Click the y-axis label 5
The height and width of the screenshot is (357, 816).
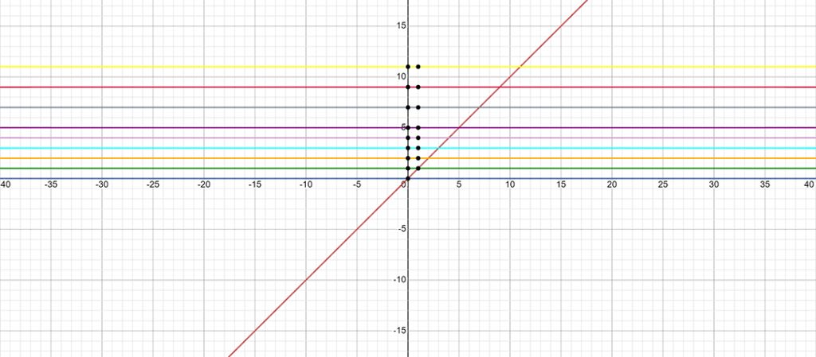pos(402,127)
